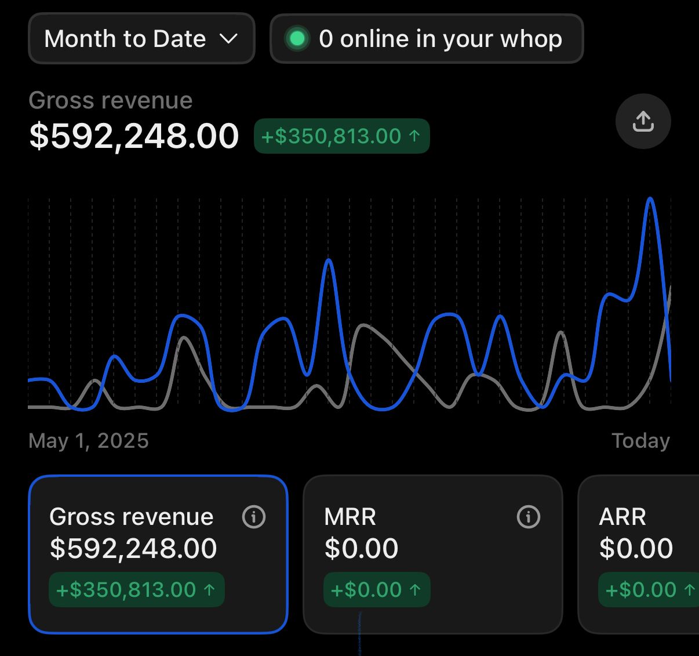The width and height of the screenshot is (699, 656).
Task: Click the +$350,813.00 badge in Gross revenue card
Action: tap(137, 590)
